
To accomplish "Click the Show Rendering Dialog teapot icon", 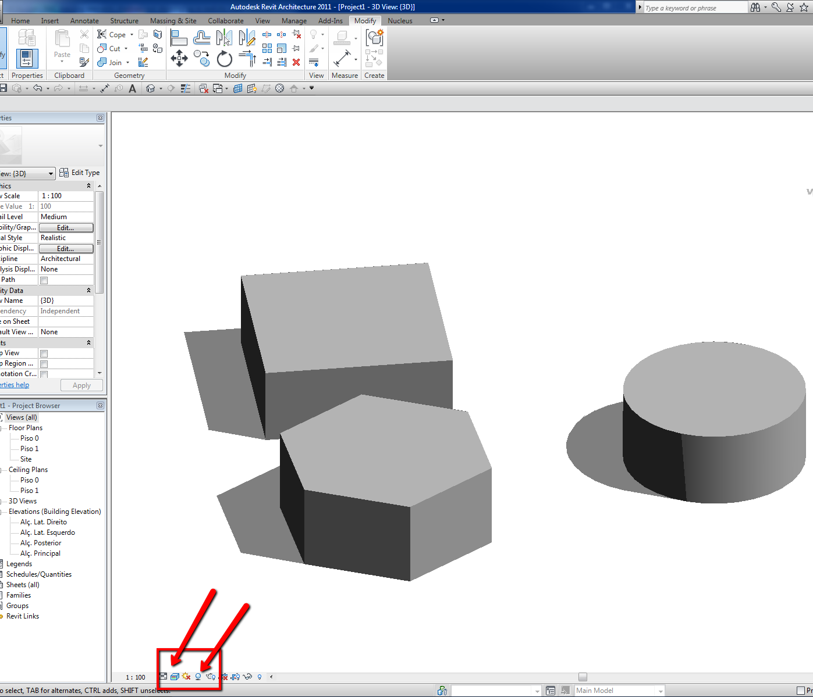I will tap(211, 677).
